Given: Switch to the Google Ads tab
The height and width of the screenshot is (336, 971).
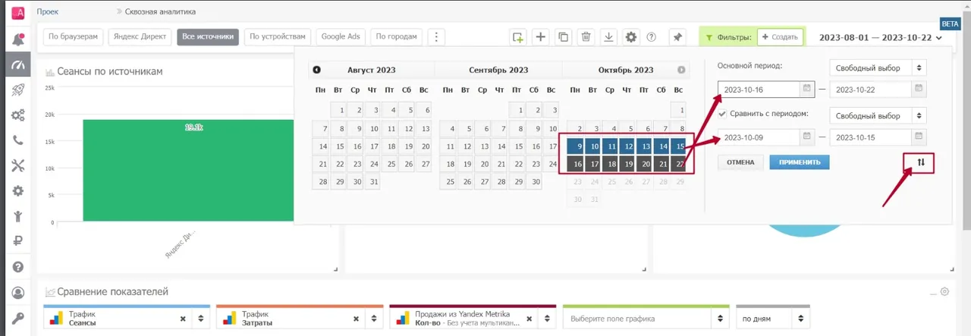Looking at the screenshot, I should (x=341, y=36).
